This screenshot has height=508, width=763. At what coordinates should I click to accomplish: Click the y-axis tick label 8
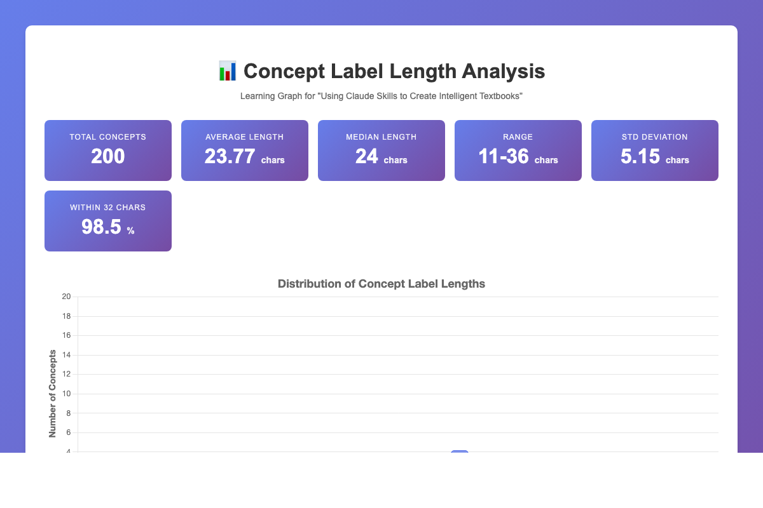click(x=68, y=413)
